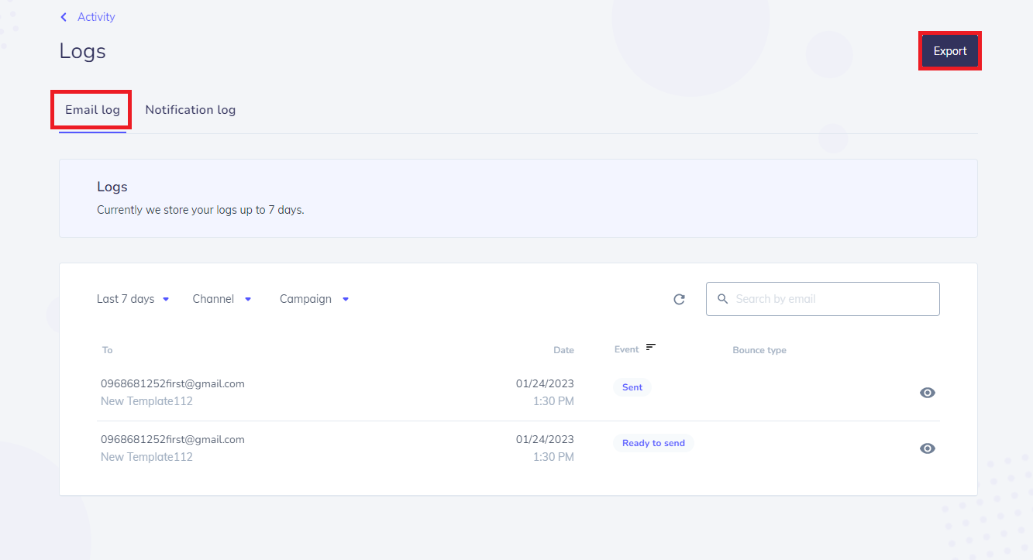Go back via the Activity link
The height and width of the screenshot is (560, 1033).
pyautogui.click(x=96, y=17)
